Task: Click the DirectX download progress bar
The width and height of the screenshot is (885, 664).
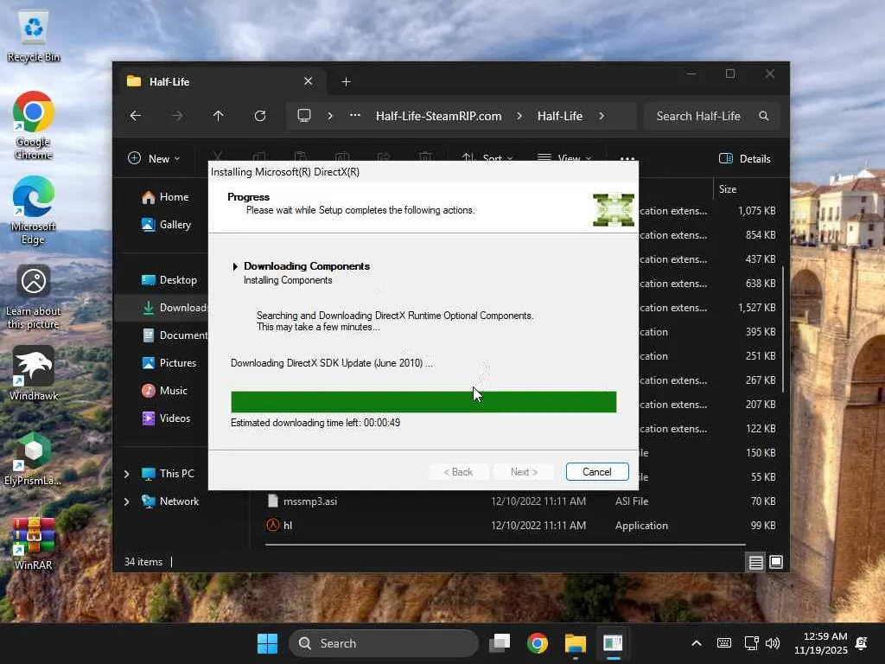Action: pos(423,402)
